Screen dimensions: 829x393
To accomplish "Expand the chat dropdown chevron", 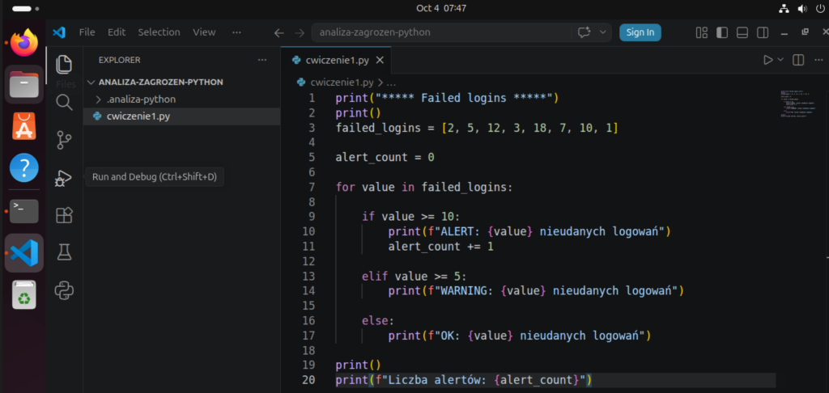I will (x=602, y=32).
